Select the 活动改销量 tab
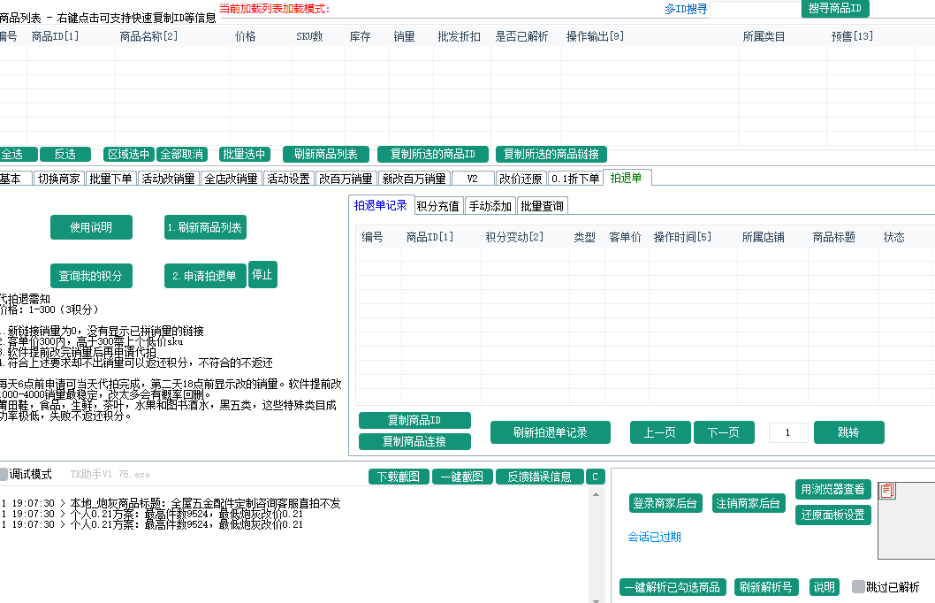This screenshot has height=603, width=935. [168, 179]
